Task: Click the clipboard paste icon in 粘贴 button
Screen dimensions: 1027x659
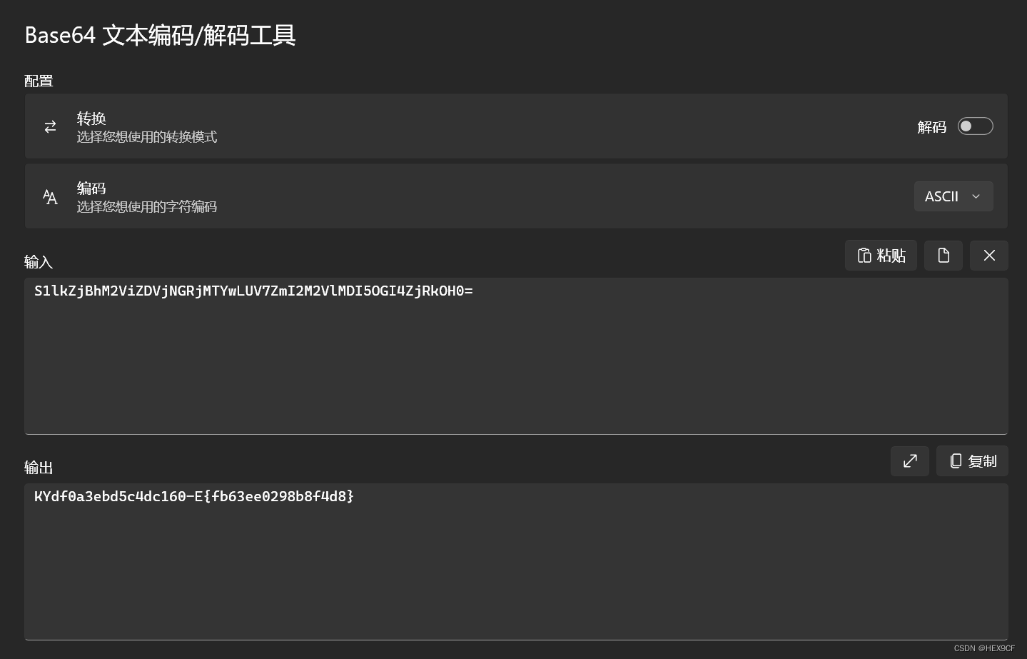Action: coord(863,255)
